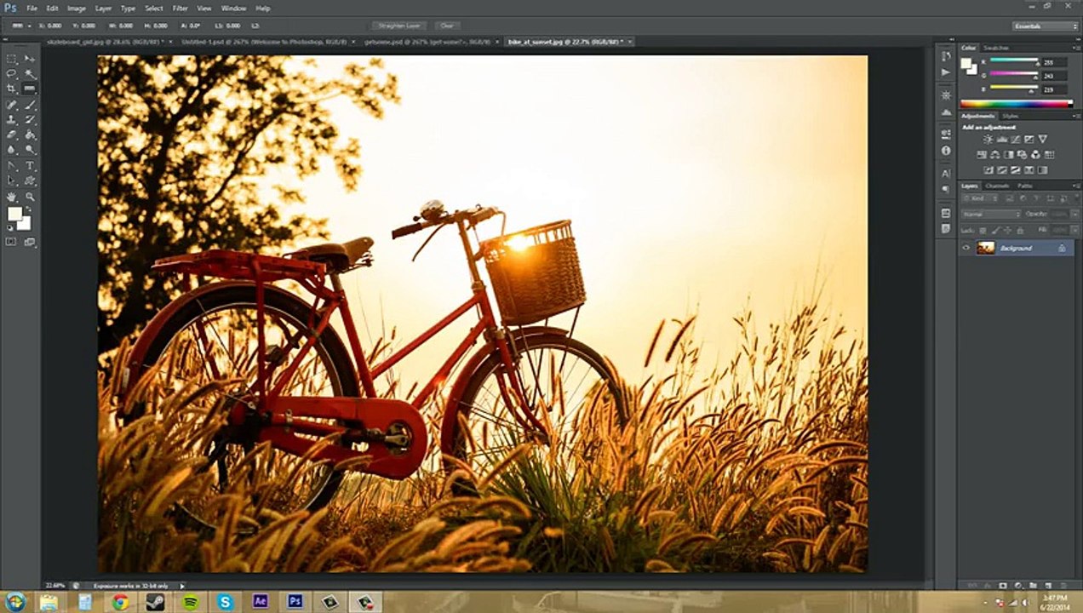
Task: Open the status bar info arrow
Action: click(x=181, y=586)
